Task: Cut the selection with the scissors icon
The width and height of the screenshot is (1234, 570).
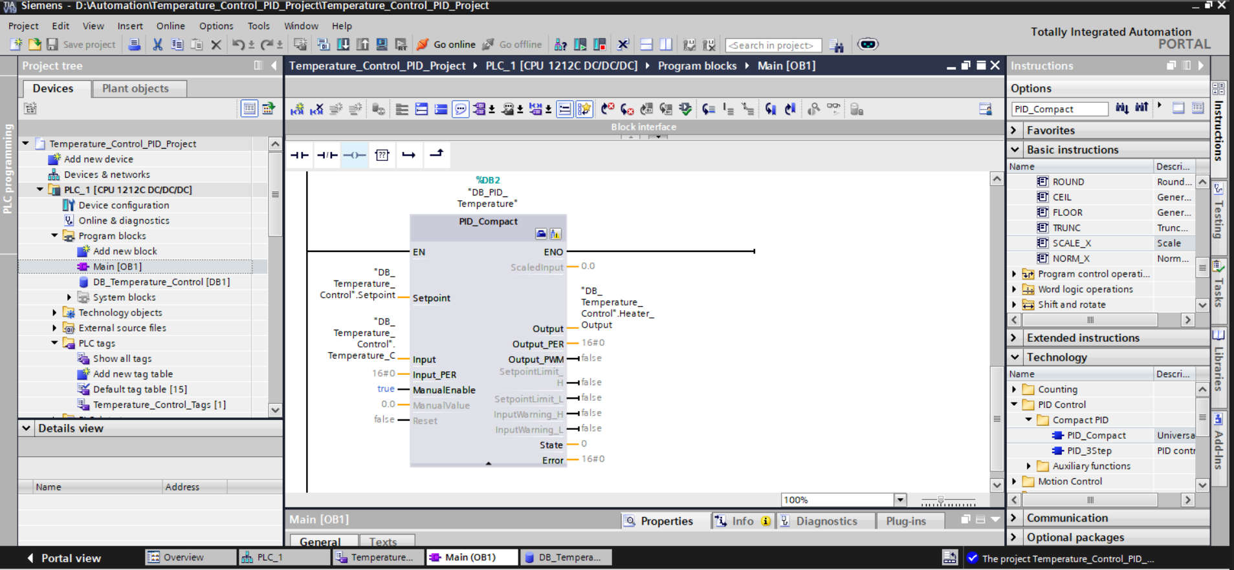Action: (157, 45)
